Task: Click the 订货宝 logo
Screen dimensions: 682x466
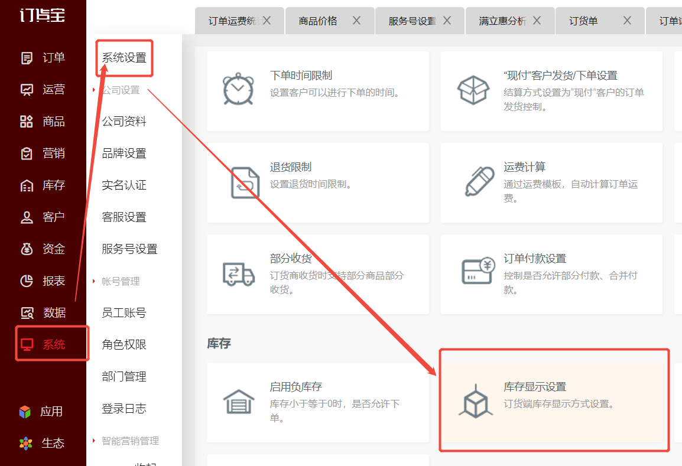Action: (x=42, y=15)
